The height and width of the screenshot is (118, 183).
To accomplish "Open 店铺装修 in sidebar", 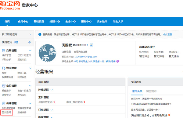I will click(x=22, y=113).
